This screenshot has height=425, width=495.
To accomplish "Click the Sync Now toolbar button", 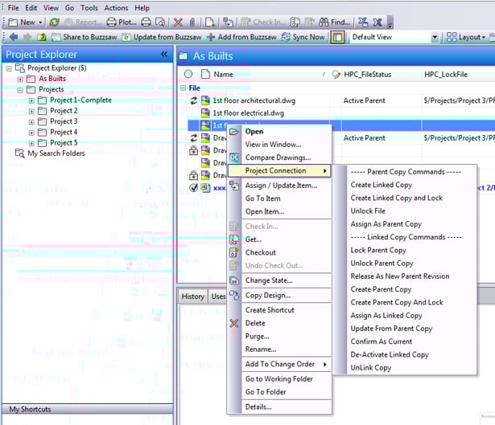I will 303,37.
